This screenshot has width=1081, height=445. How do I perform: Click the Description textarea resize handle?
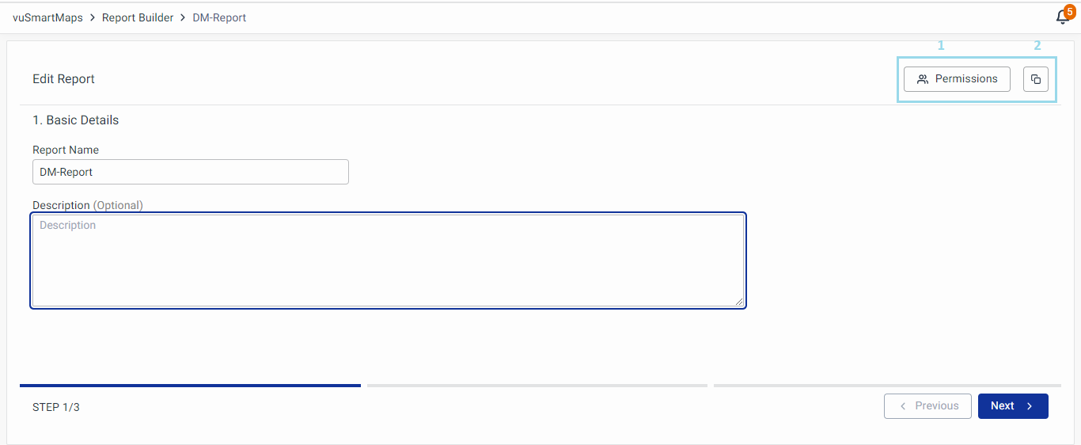point(739,301)
